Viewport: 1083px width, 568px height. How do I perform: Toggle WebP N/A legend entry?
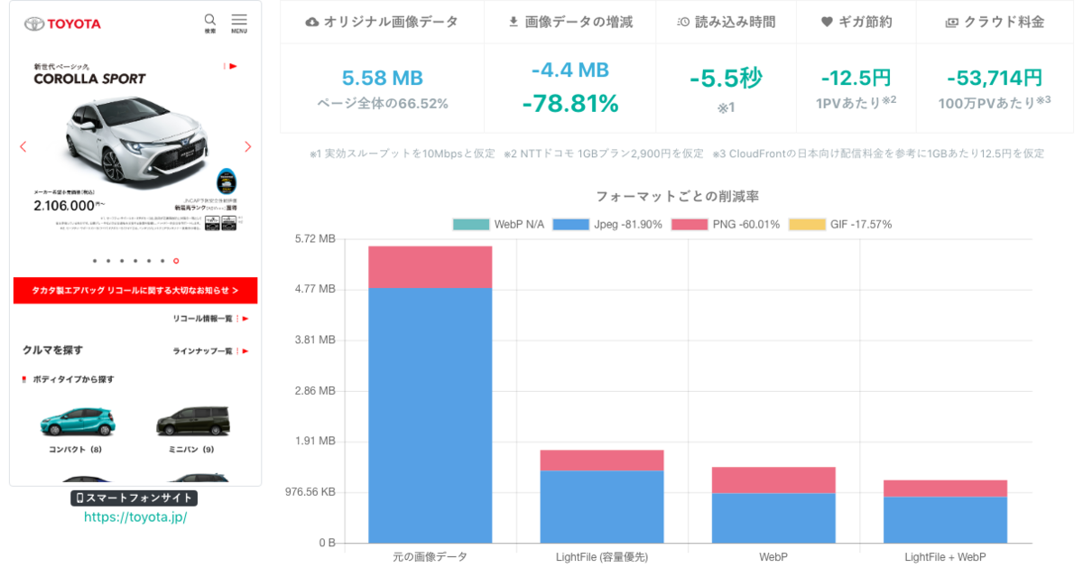tap(499, 224)
